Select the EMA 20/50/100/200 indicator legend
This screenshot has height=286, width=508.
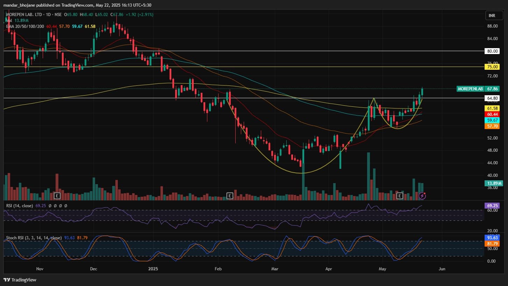(25, 26)
